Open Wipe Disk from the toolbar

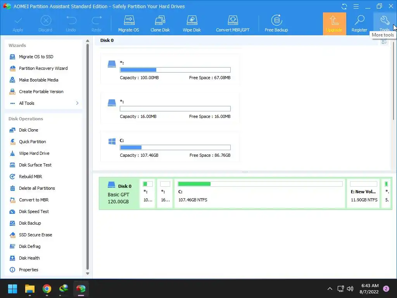pyautogui.click(x=192, y=24)
